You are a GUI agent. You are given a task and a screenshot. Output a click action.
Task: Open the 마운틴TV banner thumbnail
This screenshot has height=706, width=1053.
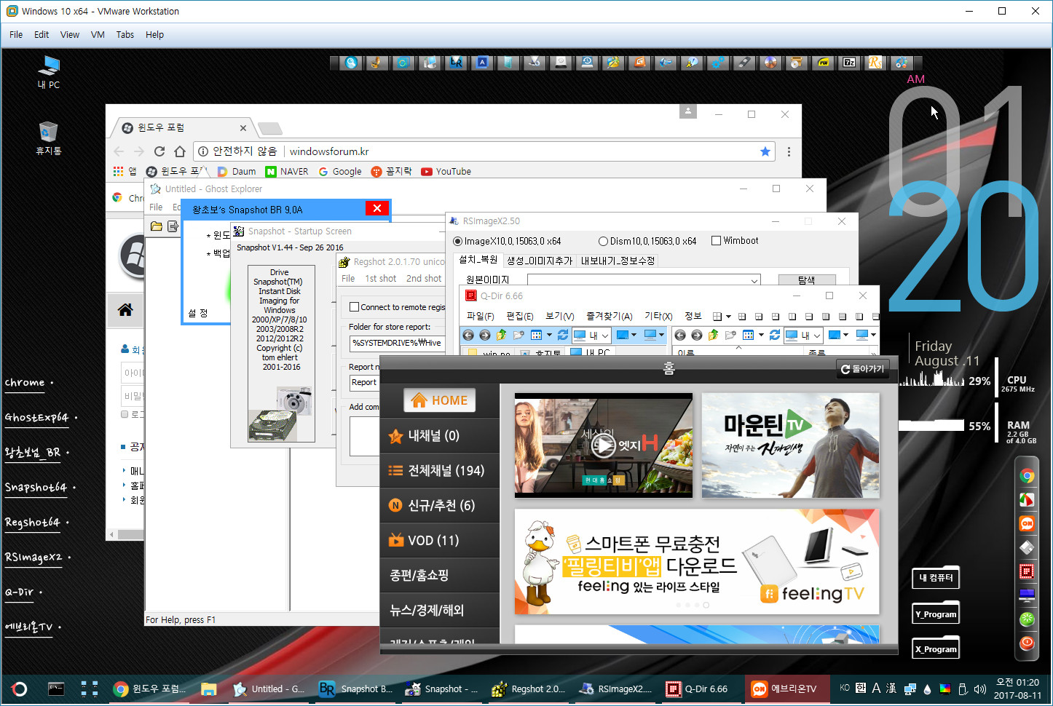[x=790, y=445]
